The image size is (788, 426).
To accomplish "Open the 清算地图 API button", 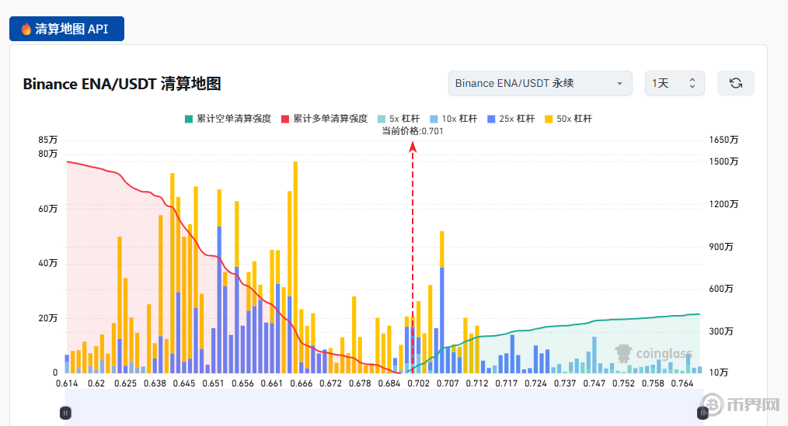I will point(67,29).
